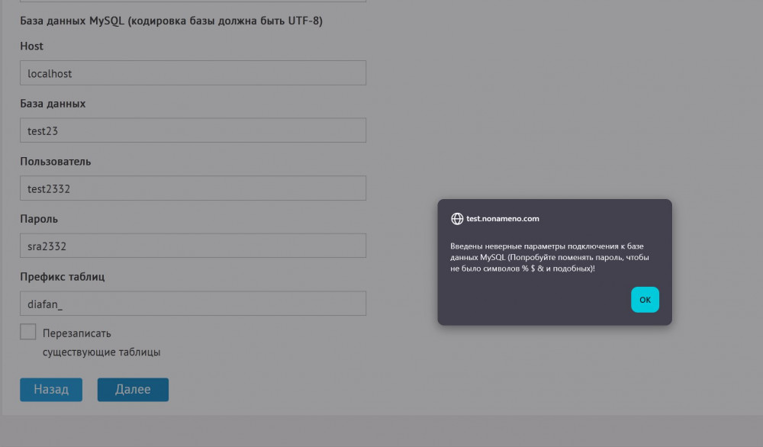This screenshot has width=763, height=447.
Task: Click the Host label
Action: point(31,46)
